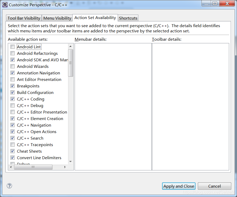Select the 'Android Refactorings' label
This screenshot has height=197, width=237.
point(37,53)
